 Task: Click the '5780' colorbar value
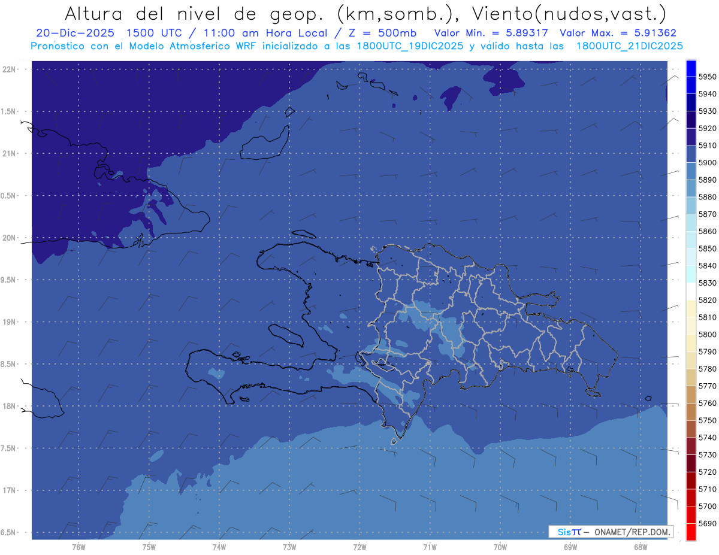tap(707, 369)
